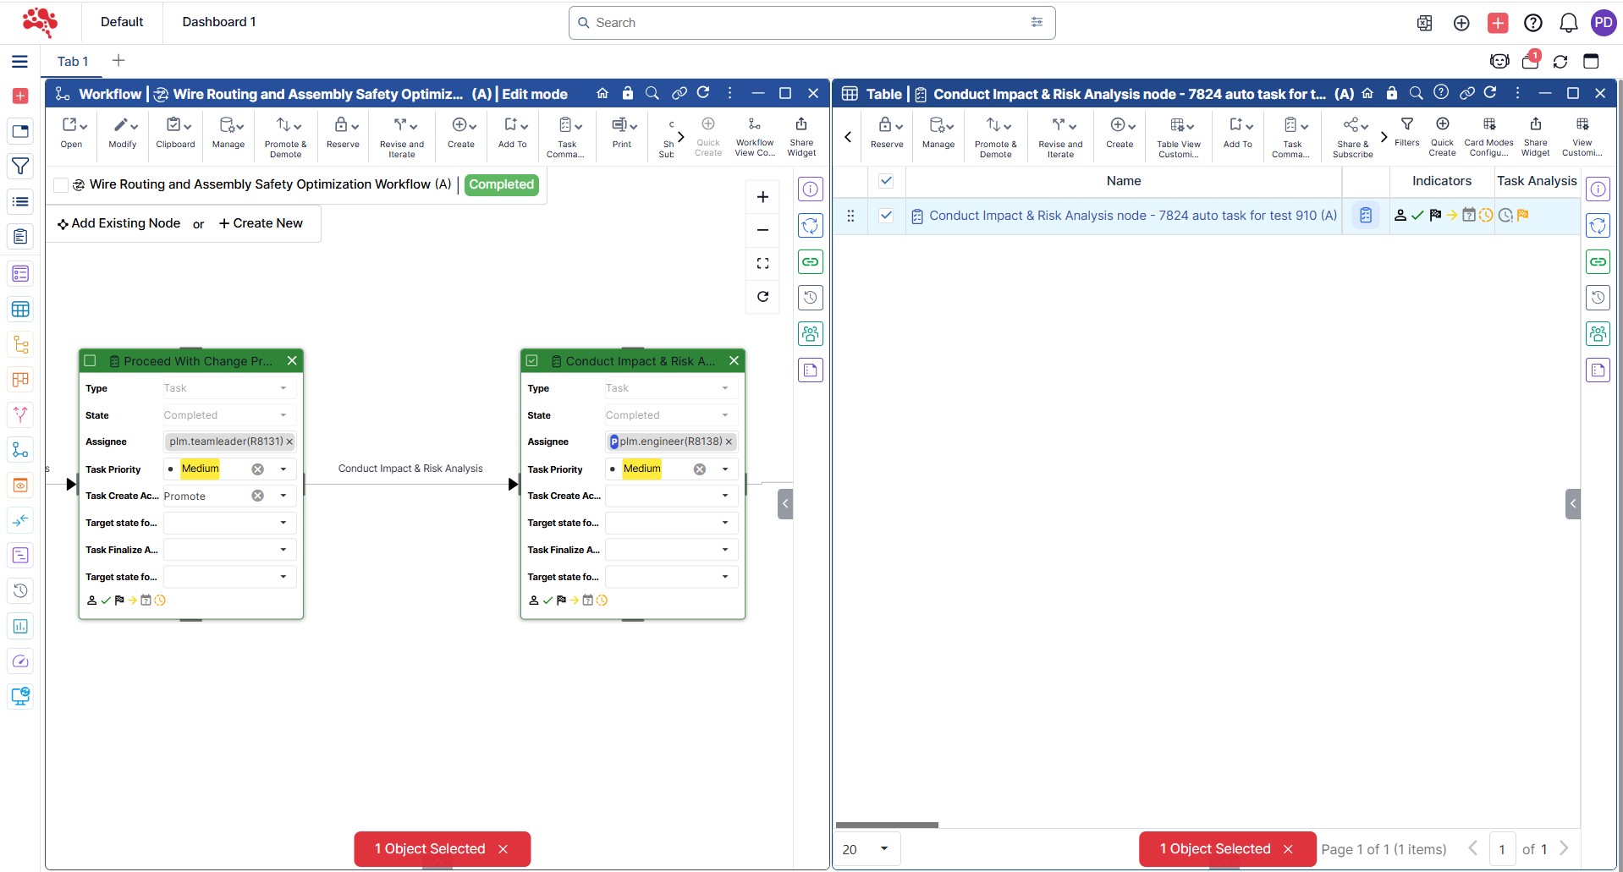Zoom in on the workflow canvas

[x=762, y=197]
